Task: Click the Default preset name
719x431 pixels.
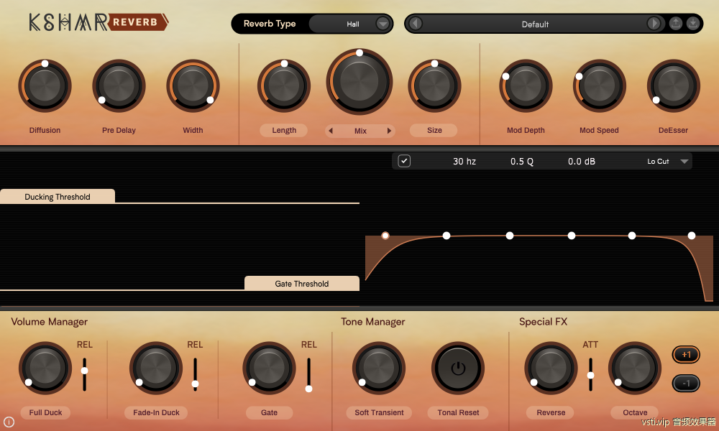Action: (535, 24)
